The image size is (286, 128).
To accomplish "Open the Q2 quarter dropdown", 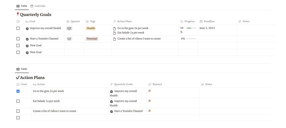I will click(69, 28).
